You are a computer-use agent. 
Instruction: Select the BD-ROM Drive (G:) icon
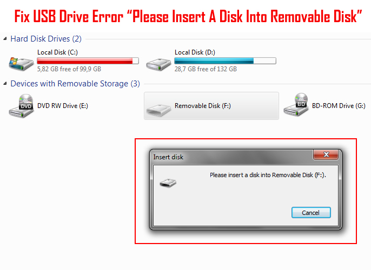click(x=296, y=104)
